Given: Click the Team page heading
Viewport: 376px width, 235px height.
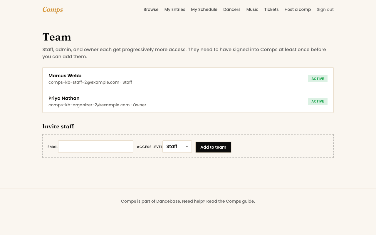Looking at the screenshot, I should [57, 37].
